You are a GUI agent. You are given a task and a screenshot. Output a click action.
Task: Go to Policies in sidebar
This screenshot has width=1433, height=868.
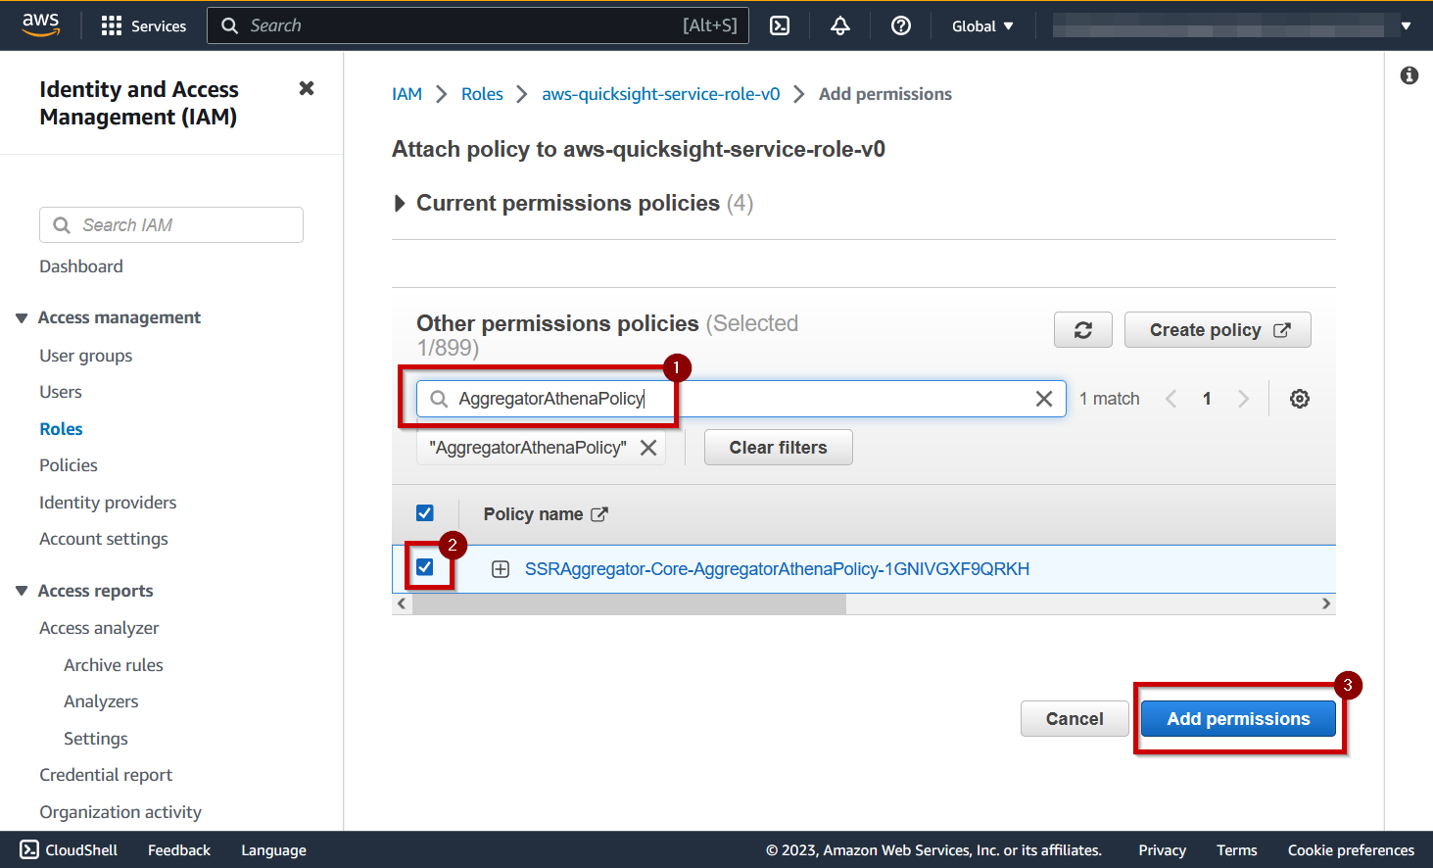point(69,465)
